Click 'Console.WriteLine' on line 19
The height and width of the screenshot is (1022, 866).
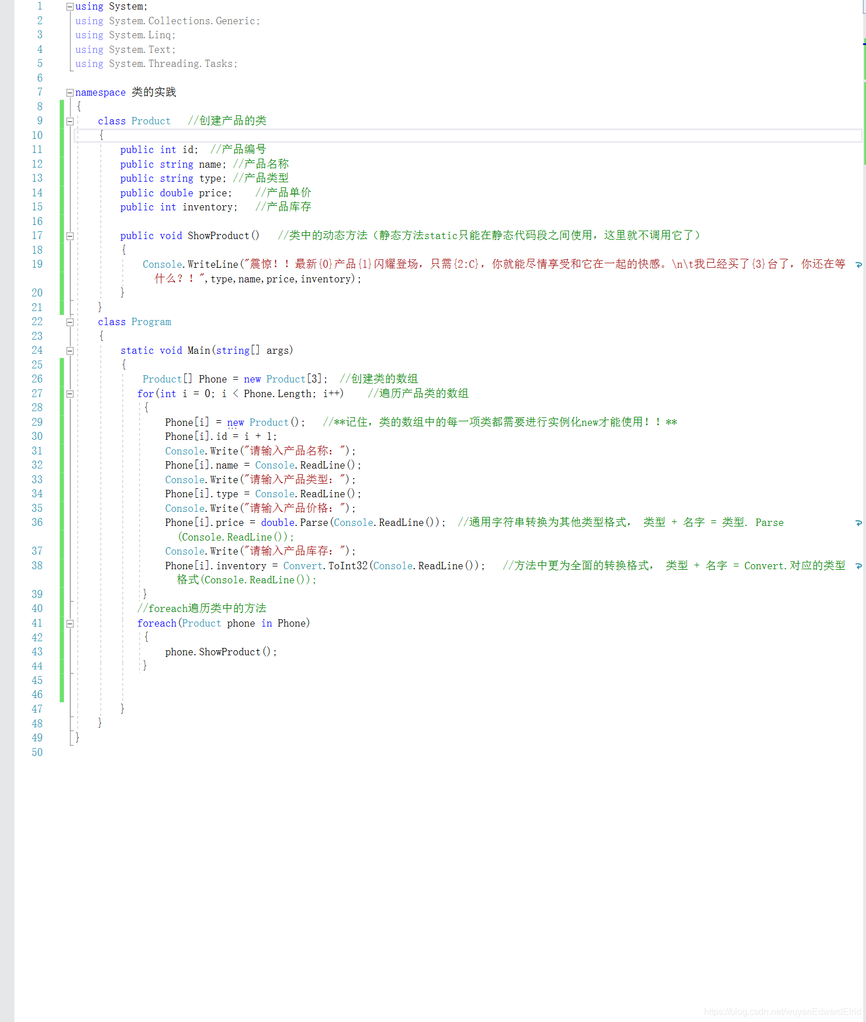(191, 264)
